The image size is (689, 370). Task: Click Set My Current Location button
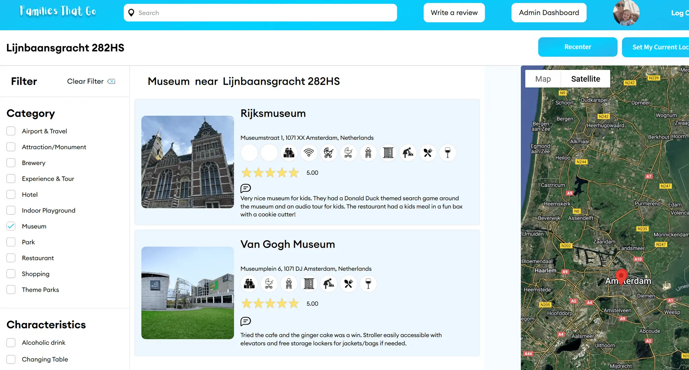pyautogui.click(x=655, y=47)
